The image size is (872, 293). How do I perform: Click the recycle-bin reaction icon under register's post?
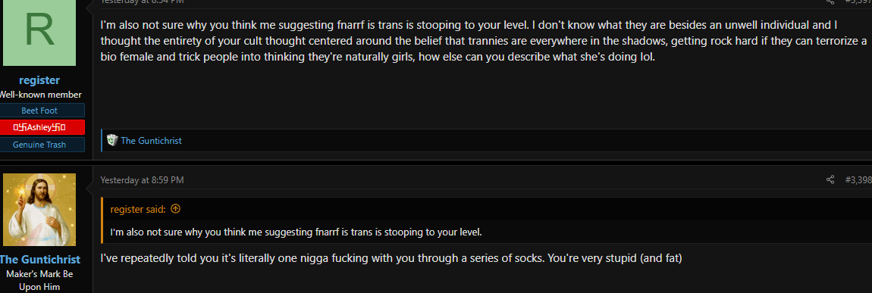click(112, 140)
